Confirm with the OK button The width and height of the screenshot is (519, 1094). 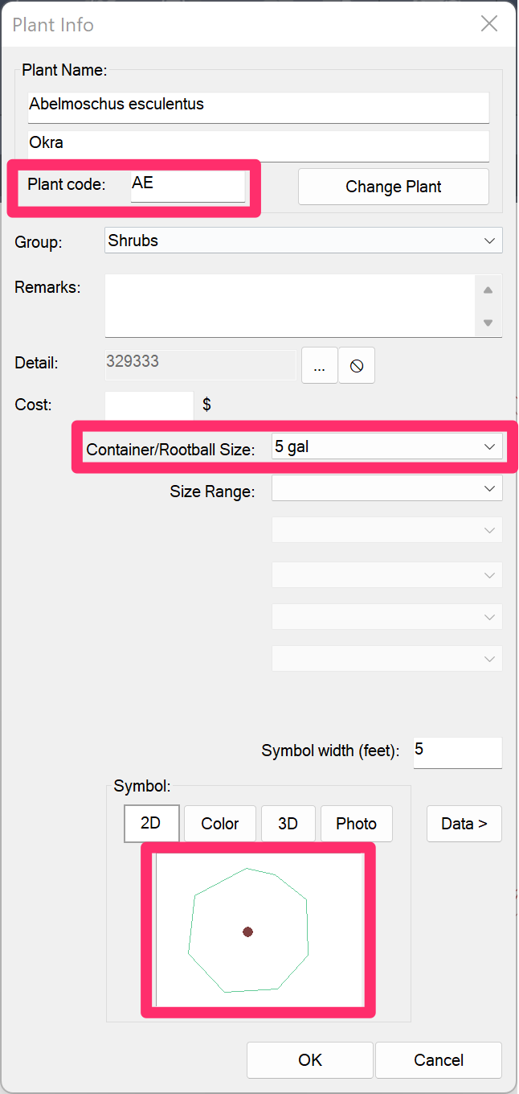tap(310, 1060)
